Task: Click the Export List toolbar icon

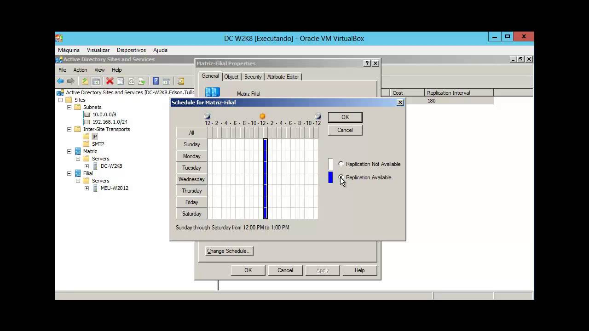Action: pos(142,81)
